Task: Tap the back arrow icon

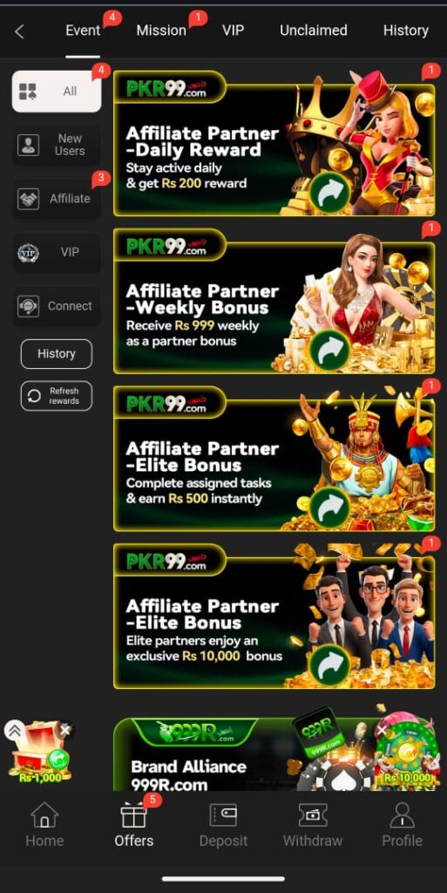Action: pyautogui.click(x=19, y=31)
